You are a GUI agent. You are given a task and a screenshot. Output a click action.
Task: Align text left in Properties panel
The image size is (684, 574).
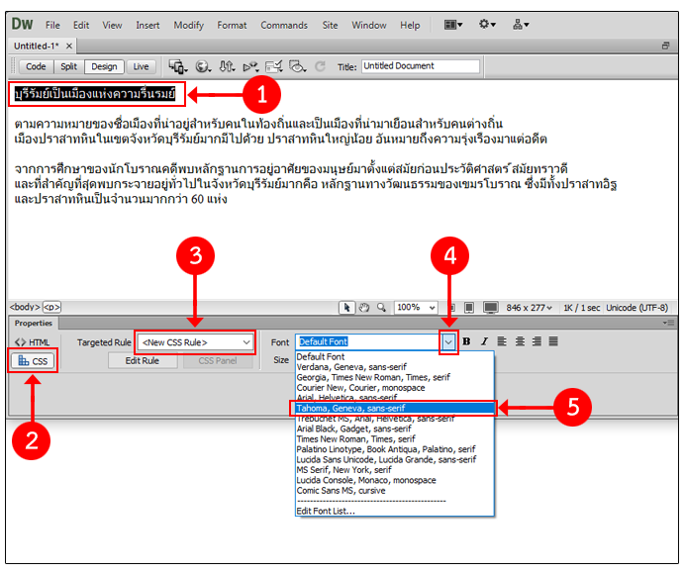502,341
